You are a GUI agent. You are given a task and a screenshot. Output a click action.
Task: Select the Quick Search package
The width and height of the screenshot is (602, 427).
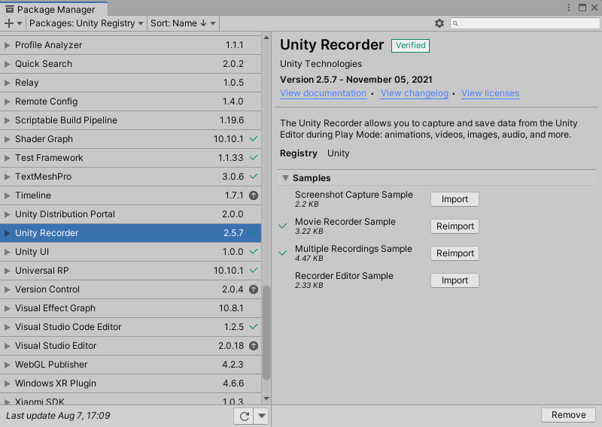pos(130,64)
